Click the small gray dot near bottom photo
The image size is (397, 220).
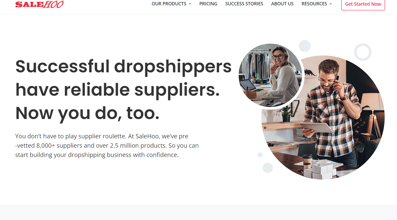(260, 155)
